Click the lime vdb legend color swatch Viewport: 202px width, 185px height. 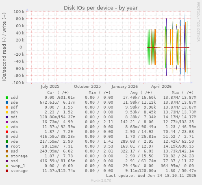click(7, 127)
